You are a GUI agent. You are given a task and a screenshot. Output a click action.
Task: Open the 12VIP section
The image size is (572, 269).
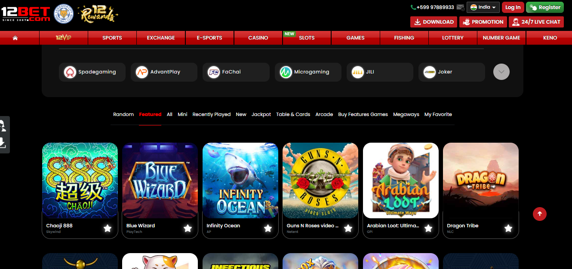63,38
